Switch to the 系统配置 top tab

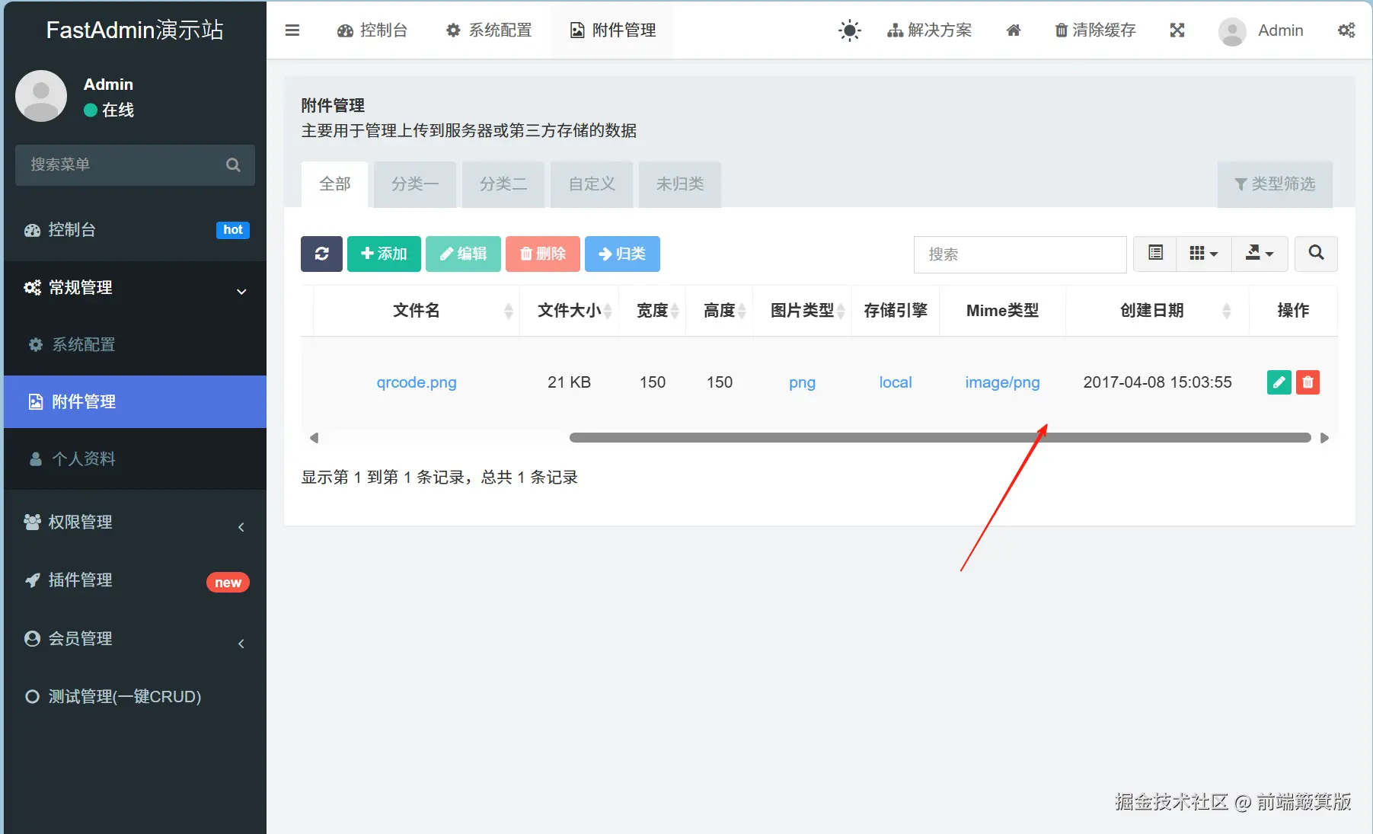click(489, 30)
